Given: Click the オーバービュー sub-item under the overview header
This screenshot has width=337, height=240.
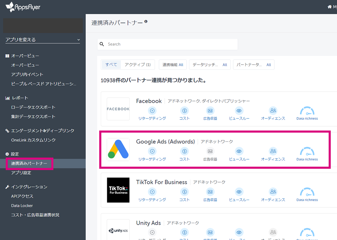Looking at the screenshot, I should 25,65.
